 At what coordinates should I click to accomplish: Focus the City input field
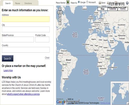pyautogui.click(x=26, y=29)
